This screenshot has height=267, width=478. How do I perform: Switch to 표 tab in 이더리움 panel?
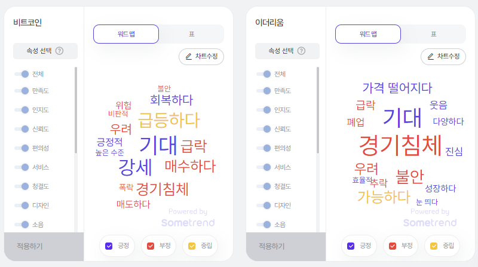tap(434, 34)
